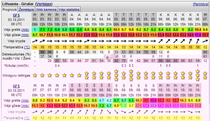Click the four-star rating under T 05. 12h
This screenshot has height=121, width=211.
pos(131,75)
